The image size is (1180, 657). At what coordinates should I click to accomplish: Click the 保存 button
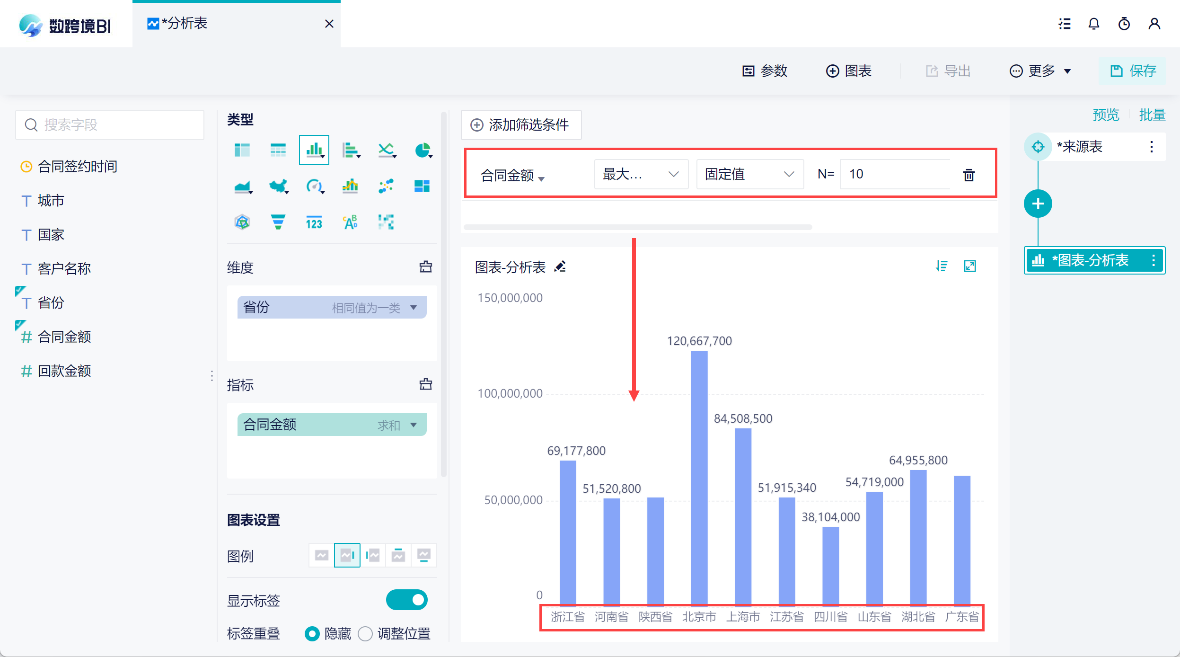coord(1133,71)
